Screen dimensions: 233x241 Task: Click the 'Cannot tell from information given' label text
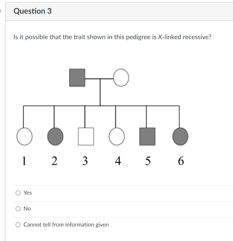pos(65,225)
